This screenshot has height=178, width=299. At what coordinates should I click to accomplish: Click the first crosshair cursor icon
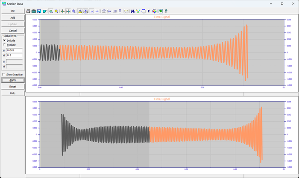coord(62,11)
